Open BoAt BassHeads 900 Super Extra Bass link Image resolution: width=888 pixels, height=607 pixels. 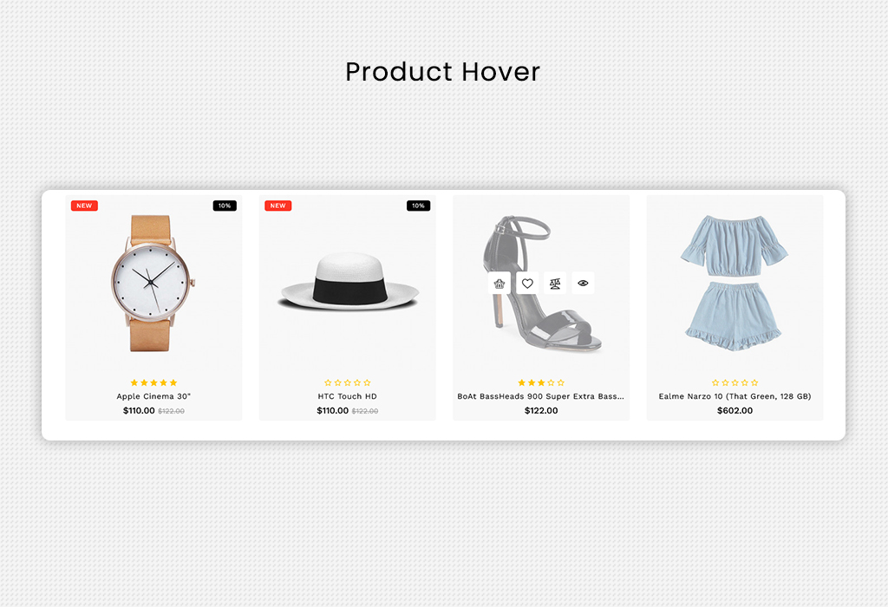coord(541,396)
